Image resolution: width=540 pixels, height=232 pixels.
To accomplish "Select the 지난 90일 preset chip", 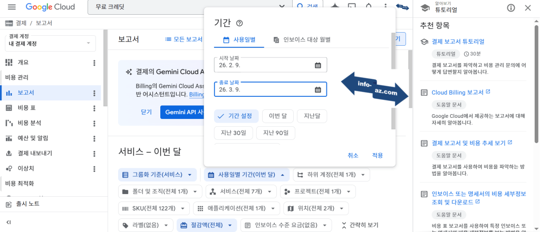I will [276, 133].
